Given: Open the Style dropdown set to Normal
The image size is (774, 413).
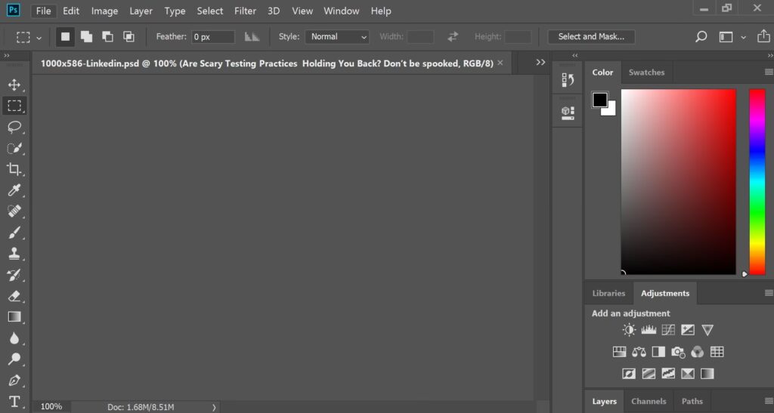Looking at the screenshot, I should pos(337,36).
